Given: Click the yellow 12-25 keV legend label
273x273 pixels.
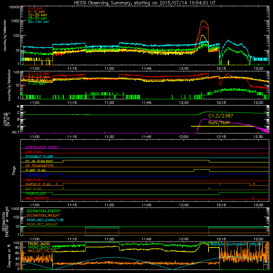Looking at the screenshot, I should [x=38, y=15].
